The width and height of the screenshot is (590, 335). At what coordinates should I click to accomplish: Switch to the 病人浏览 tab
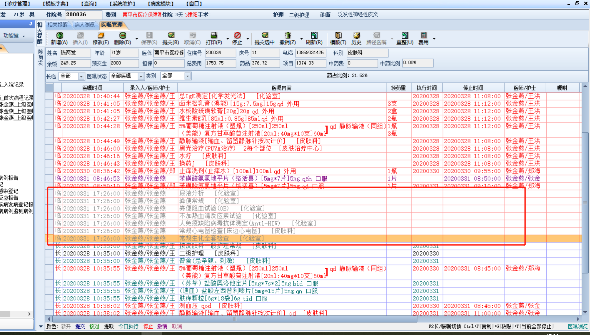click(x=84, y=25)
